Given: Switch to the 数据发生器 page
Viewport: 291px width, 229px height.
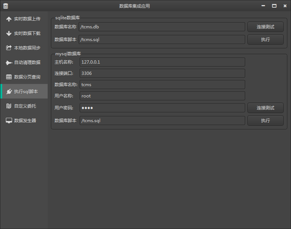Looking at the screenshot, I should (24, 121).
